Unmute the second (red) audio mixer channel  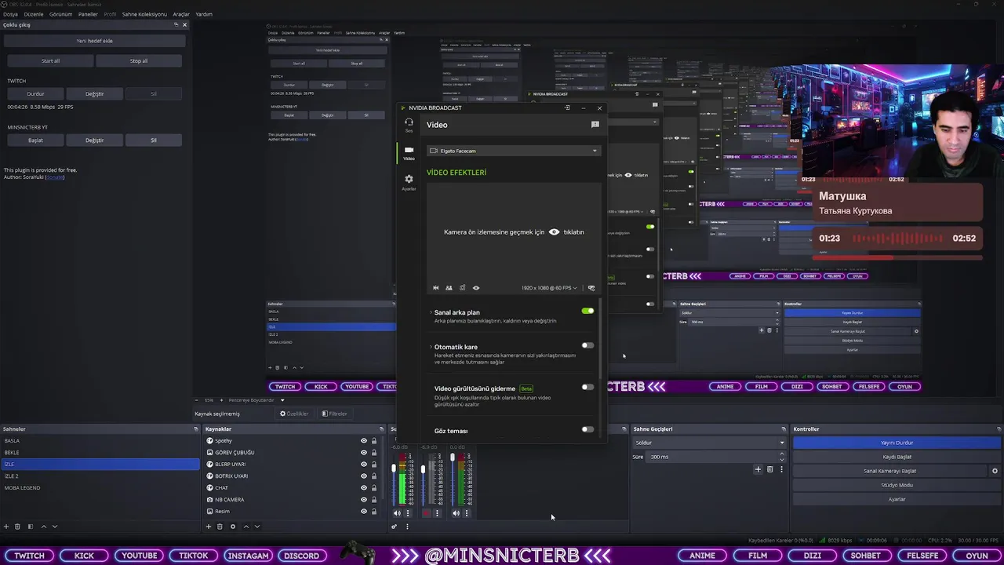426,513
